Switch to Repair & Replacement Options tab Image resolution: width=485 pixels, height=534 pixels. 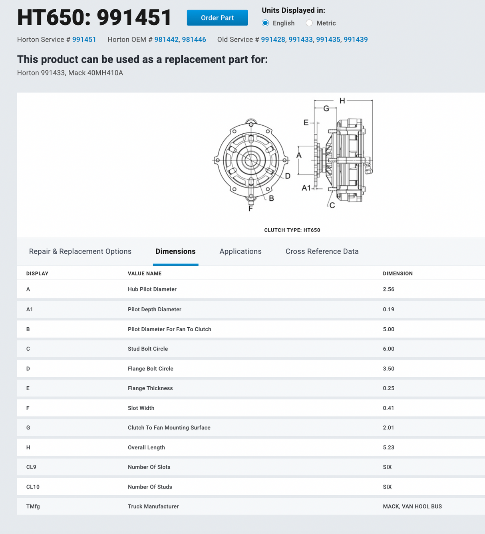[x=80, y=251]
